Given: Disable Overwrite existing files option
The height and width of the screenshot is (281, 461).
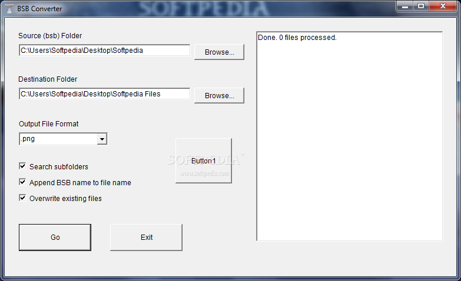Looking at the screenshot, I should pyautogui.click(x=22, y=198).
